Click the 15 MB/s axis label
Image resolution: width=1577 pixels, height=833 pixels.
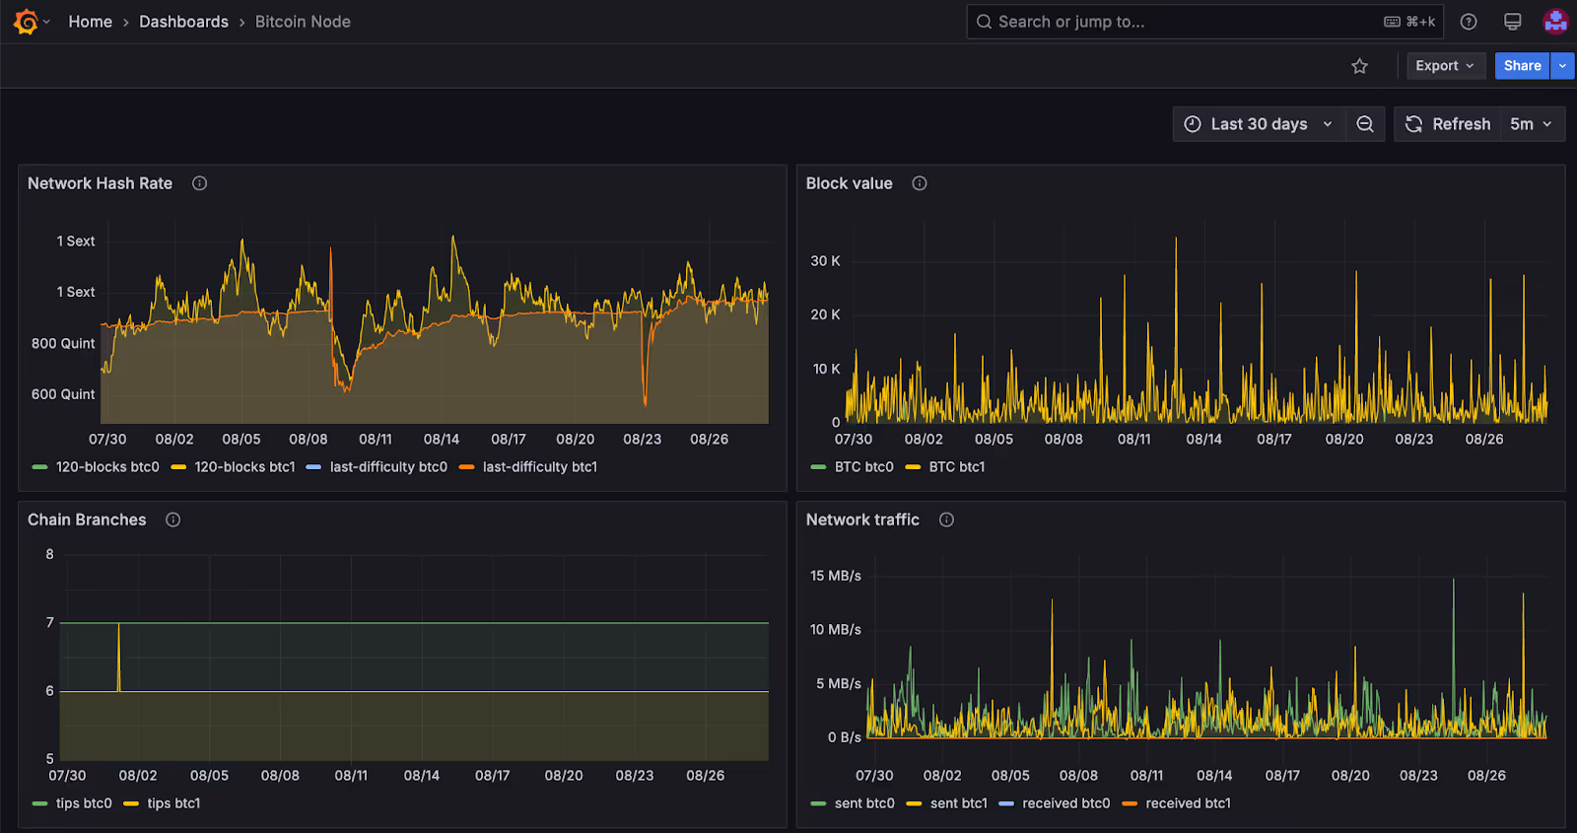[835, 576]
